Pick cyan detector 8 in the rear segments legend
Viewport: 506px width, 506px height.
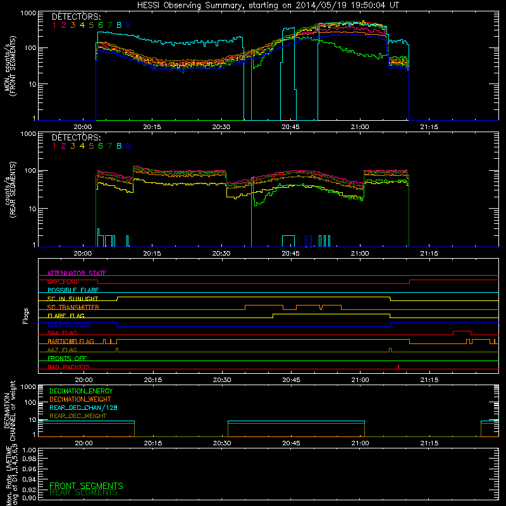click(x=119, y=146)
